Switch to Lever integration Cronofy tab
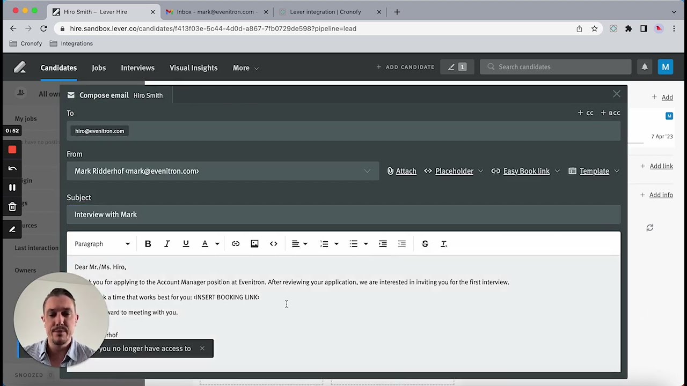The width and height of the screenshot is (687, 386). point(330,12)
